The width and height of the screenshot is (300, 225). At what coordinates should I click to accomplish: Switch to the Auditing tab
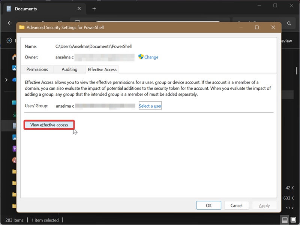[x=69, y=69]
